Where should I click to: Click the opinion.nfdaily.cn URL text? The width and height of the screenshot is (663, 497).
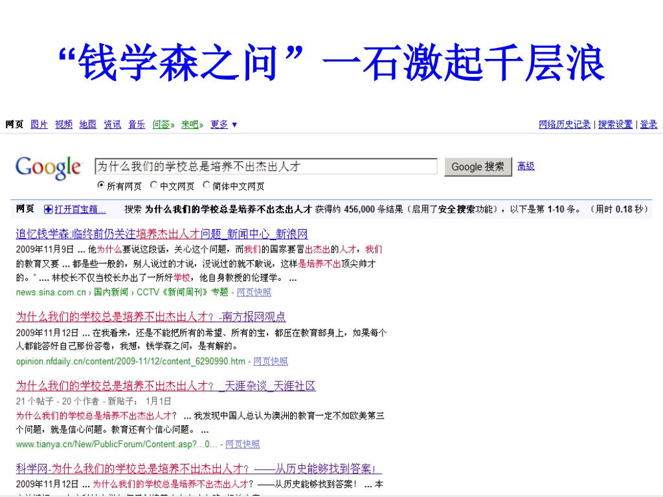(131, 361)
